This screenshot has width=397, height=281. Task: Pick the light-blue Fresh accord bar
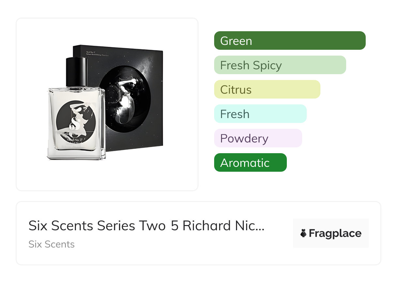pos(260,114)
